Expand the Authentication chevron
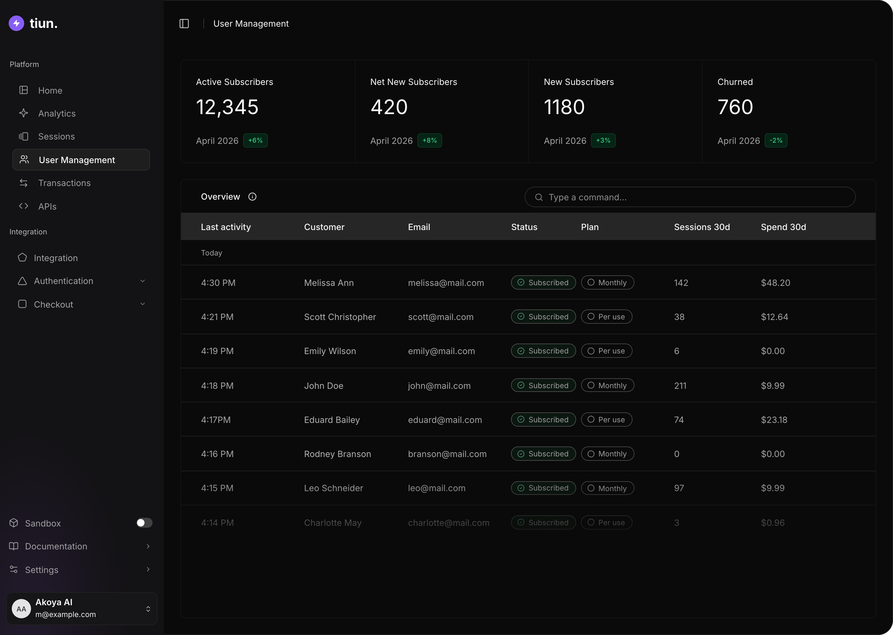The width and height of the screenshot is (893, 635). point(143,281)
